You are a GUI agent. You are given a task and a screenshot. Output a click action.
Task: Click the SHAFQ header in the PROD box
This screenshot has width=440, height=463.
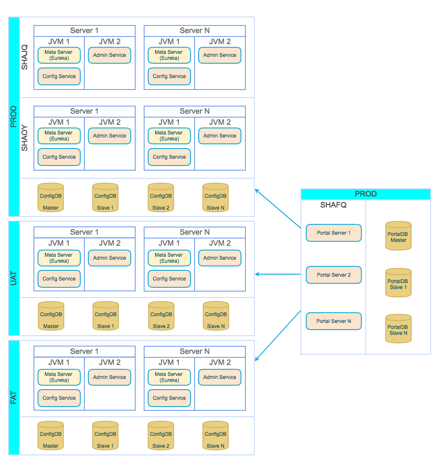[333, 205]
